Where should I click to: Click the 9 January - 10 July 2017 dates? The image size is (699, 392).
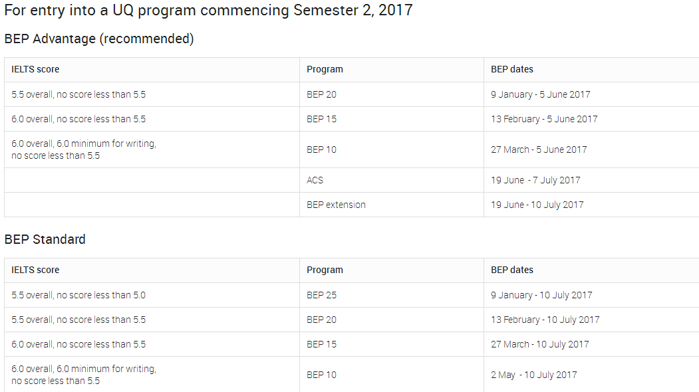[x=541, y=296]
